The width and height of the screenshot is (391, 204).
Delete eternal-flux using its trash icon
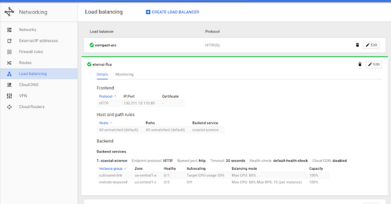point(360,64)
